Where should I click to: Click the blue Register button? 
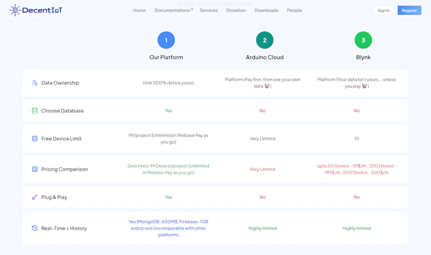tap(409, 10)
